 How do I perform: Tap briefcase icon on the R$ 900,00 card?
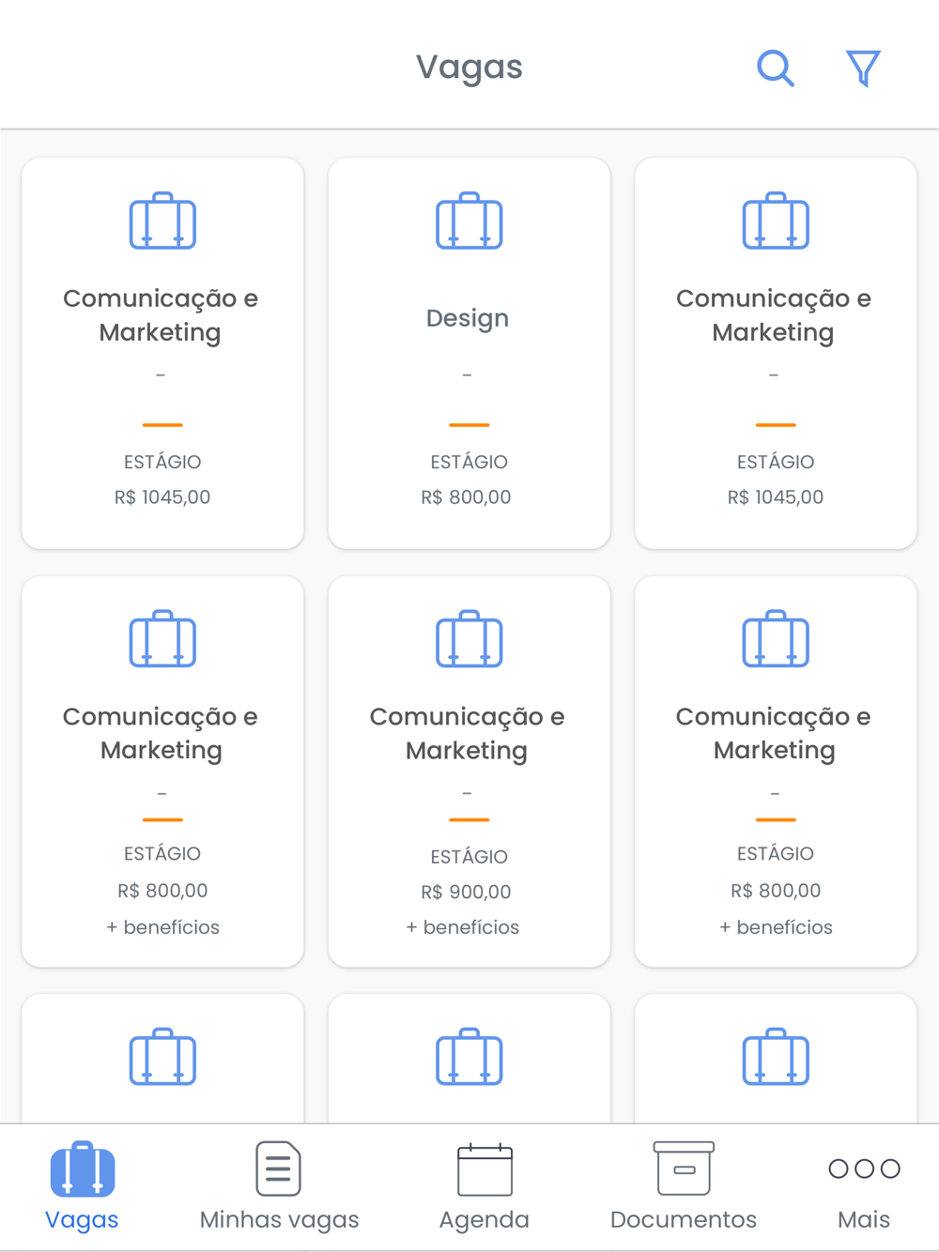pos(469,639)
